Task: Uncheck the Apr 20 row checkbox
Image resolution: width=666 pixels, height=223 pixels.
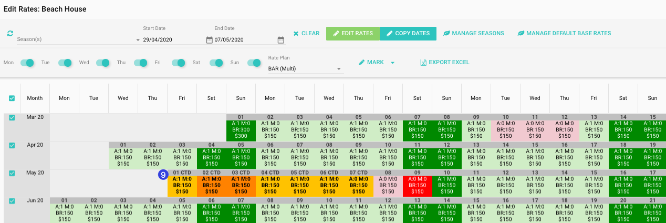Action: coord(12,146)
